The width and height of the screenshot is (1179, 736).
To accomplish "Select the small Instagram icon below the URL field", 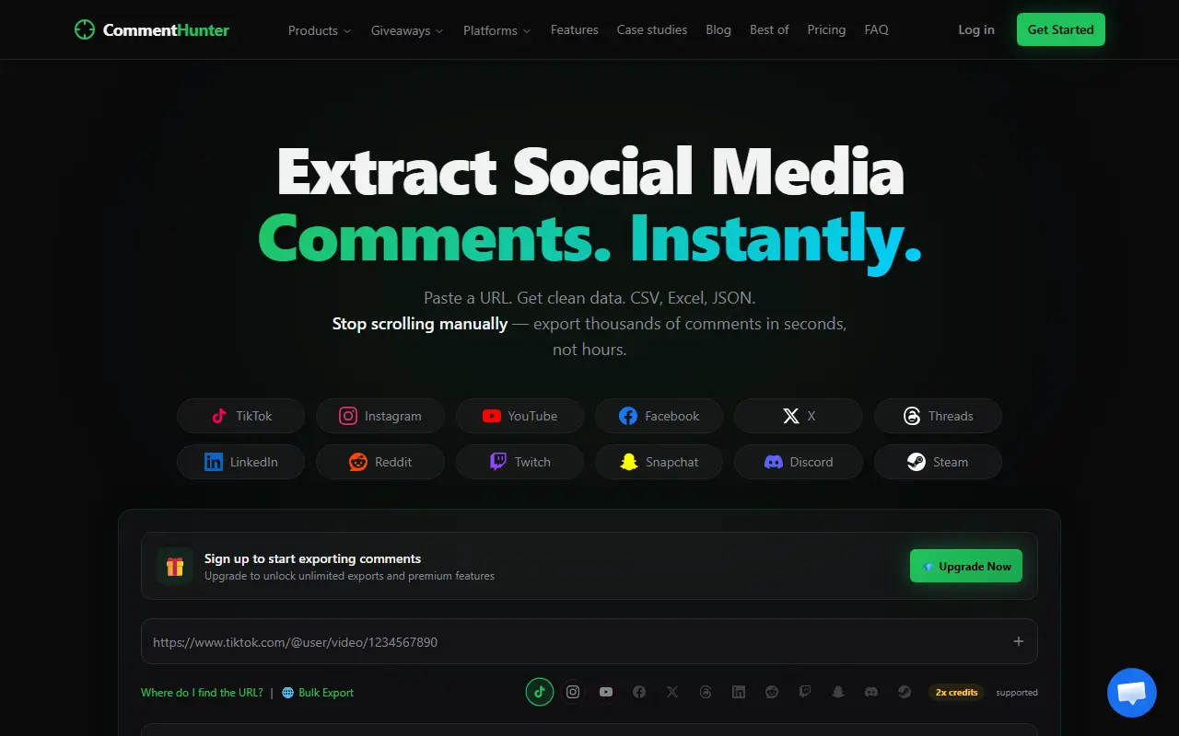I will (573, 692).
